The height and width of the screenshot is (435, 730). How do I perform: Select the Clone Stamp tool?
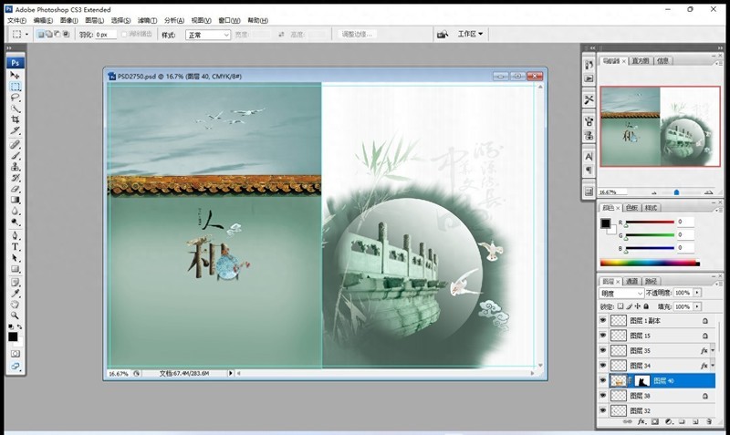click(16, 166)
